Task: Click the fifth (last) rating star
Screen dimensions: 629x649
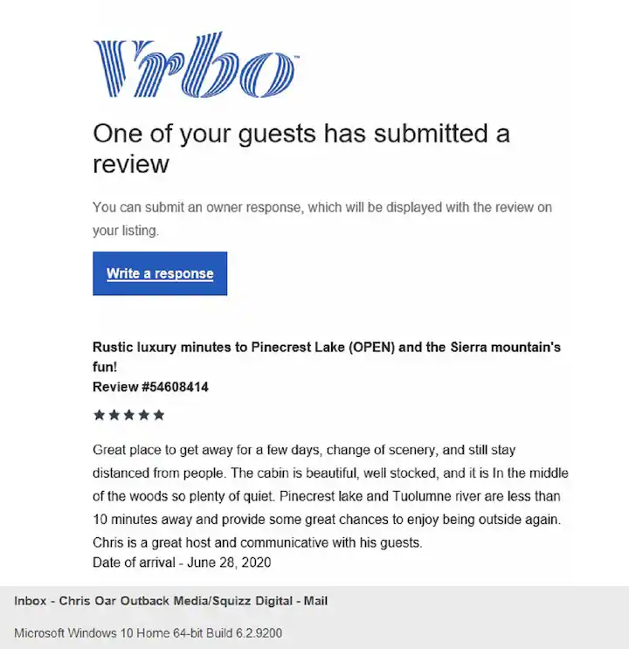Action: pos(158,415)
